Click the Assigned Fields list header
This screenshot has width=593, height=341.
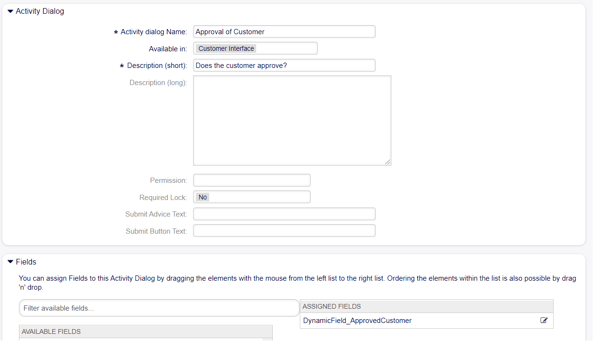coord(426,306)
